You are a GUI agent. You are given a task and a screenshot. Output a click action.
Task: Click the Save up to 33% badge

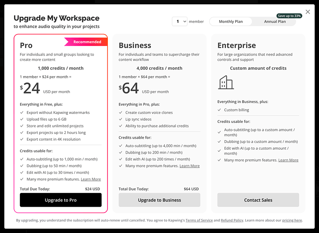pos(289,16)
